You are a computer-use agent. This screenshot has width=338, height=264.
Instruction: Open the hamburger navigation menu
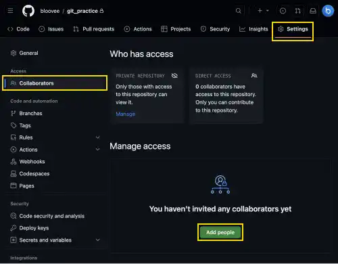(10, 11)
